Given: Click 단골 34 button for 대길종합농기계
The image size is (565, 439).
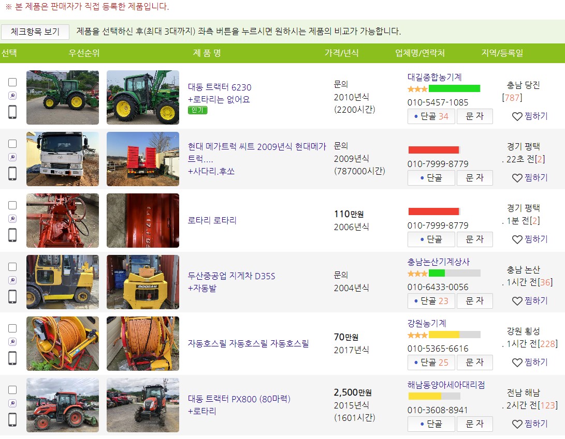Looking at the screenshot, I should click(431, 116).
